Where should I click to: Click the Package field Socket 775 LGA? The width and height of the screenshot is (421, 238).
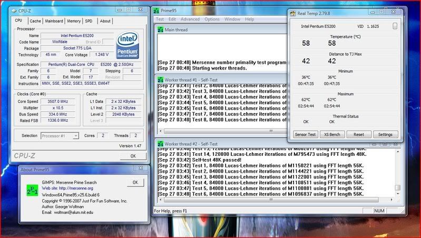[77, 48]
